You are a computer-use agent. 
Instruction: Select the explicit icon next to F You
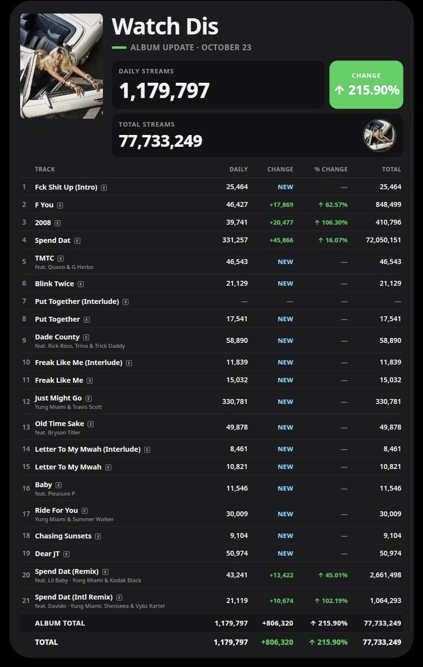pyautogui.click(x=60, y=205)
